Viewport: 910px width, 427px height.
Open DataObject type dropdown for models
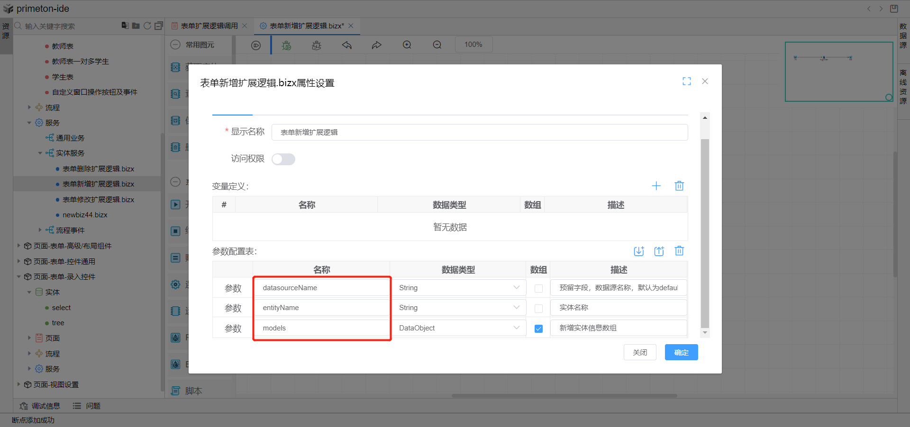[x=459, y=328]
